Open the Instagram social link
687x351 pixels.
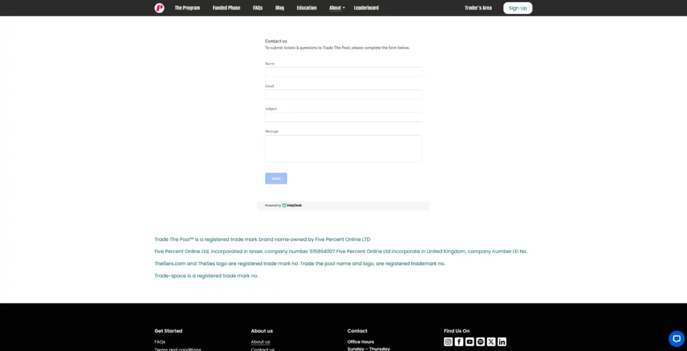tap(448, 342)
